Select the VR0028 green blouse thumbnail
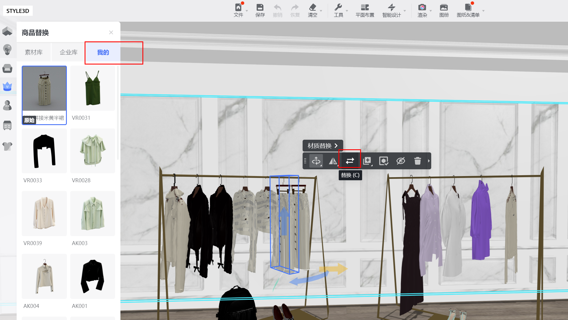The width and height of the screenshot is (568, 320). [x=93, y=151]
